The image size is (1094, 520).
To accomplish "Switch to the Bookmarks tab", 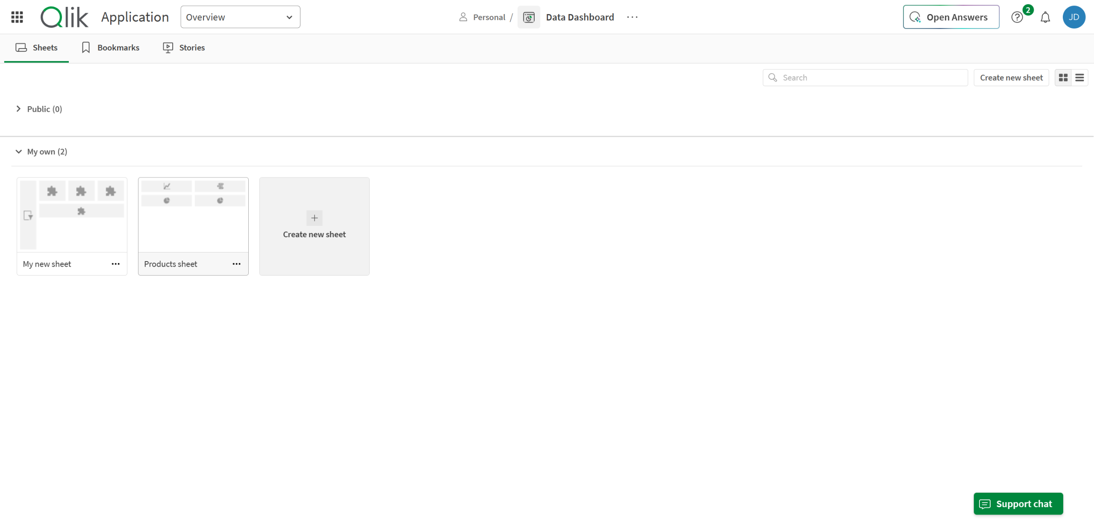I will tap(111, 48).
